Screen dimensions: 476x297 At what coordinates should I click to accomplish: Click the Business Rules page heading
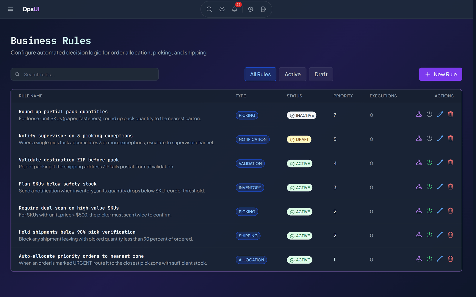(x=51, y=40)
